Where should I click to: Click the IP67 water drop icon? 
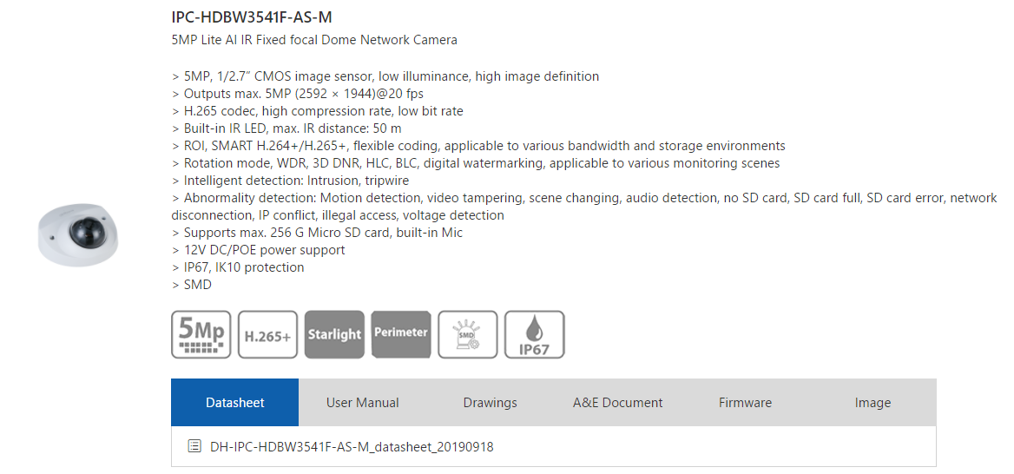(535, 334)
